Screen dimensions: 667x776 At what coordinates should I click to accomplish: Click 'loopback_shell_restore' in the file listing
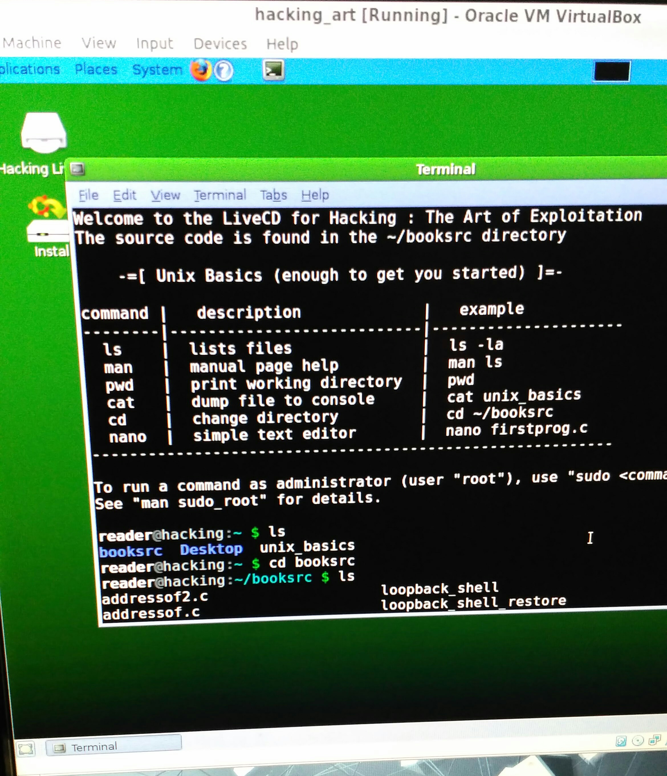click(x=473, y=603)
